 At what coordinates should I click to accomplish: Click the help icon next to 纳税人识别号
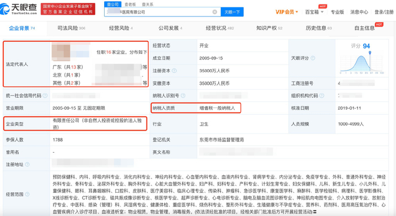(x=183, y=96)
